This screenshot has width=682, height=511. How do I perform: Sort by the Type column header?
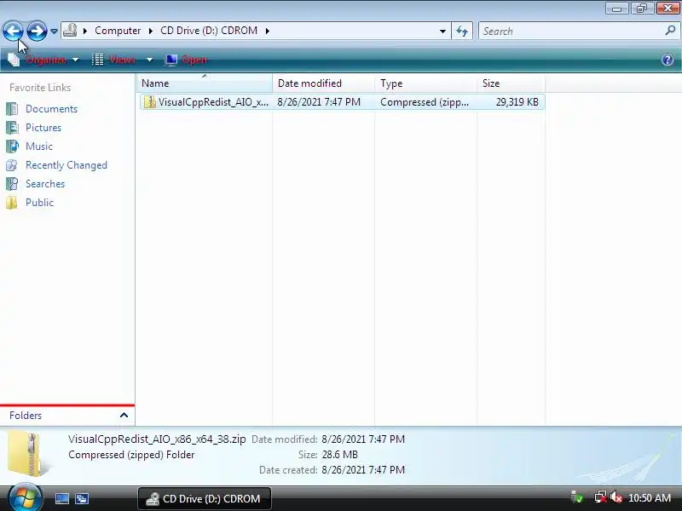coord(425,83)
